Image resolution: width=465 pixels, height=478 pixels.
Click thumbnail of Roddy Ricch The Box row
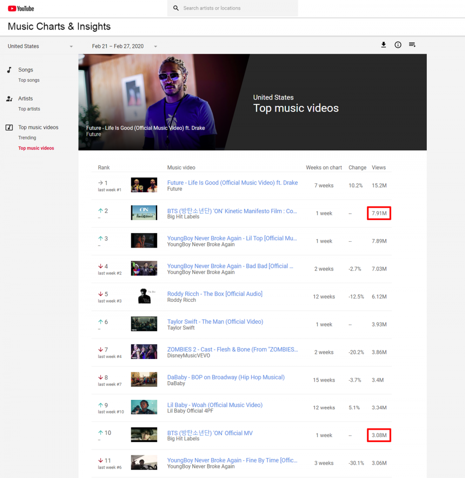144,296
